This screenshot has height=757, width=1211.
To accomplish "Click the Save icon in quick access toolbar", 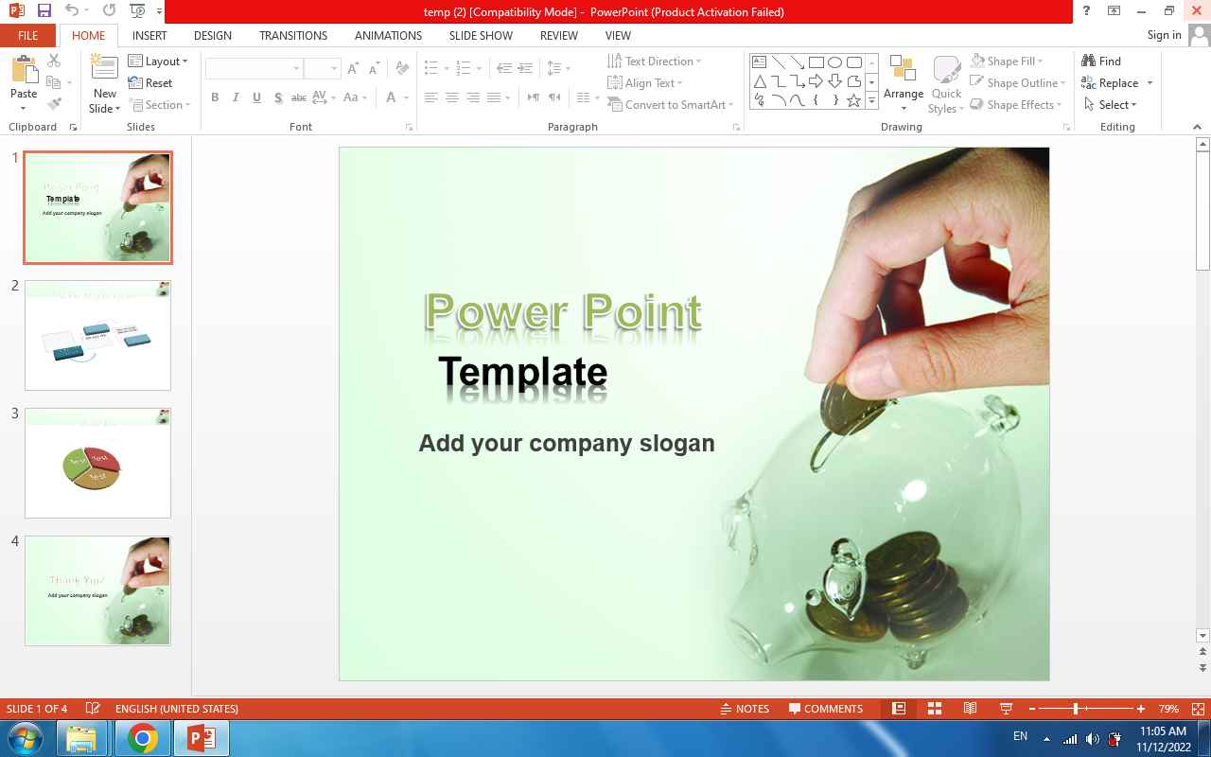I will tap(44, 11).
